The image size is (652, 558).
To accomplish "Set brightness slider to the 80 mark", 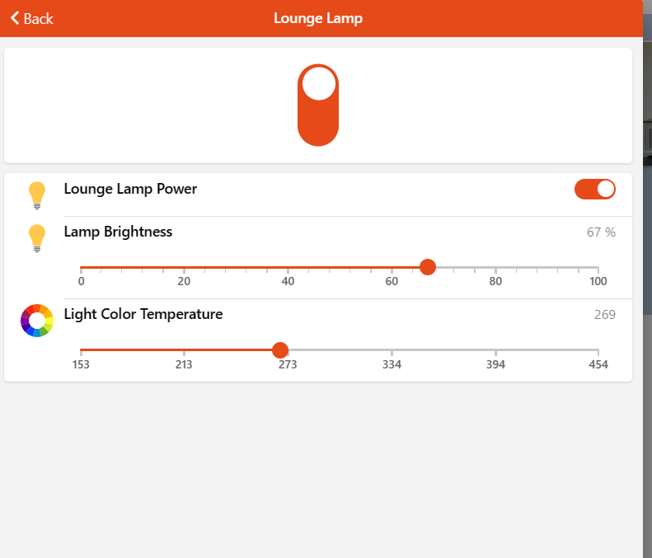I will 495,267.
